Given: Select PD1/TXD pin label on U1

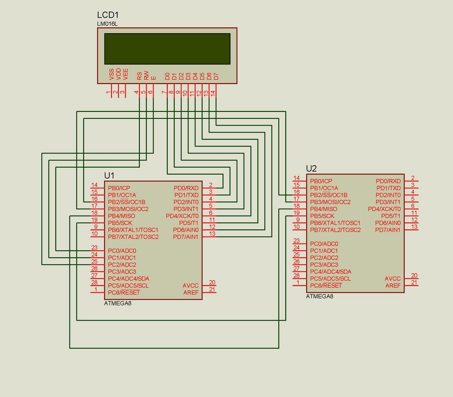Looking at the screenshot, I should (x=186, y=195).
